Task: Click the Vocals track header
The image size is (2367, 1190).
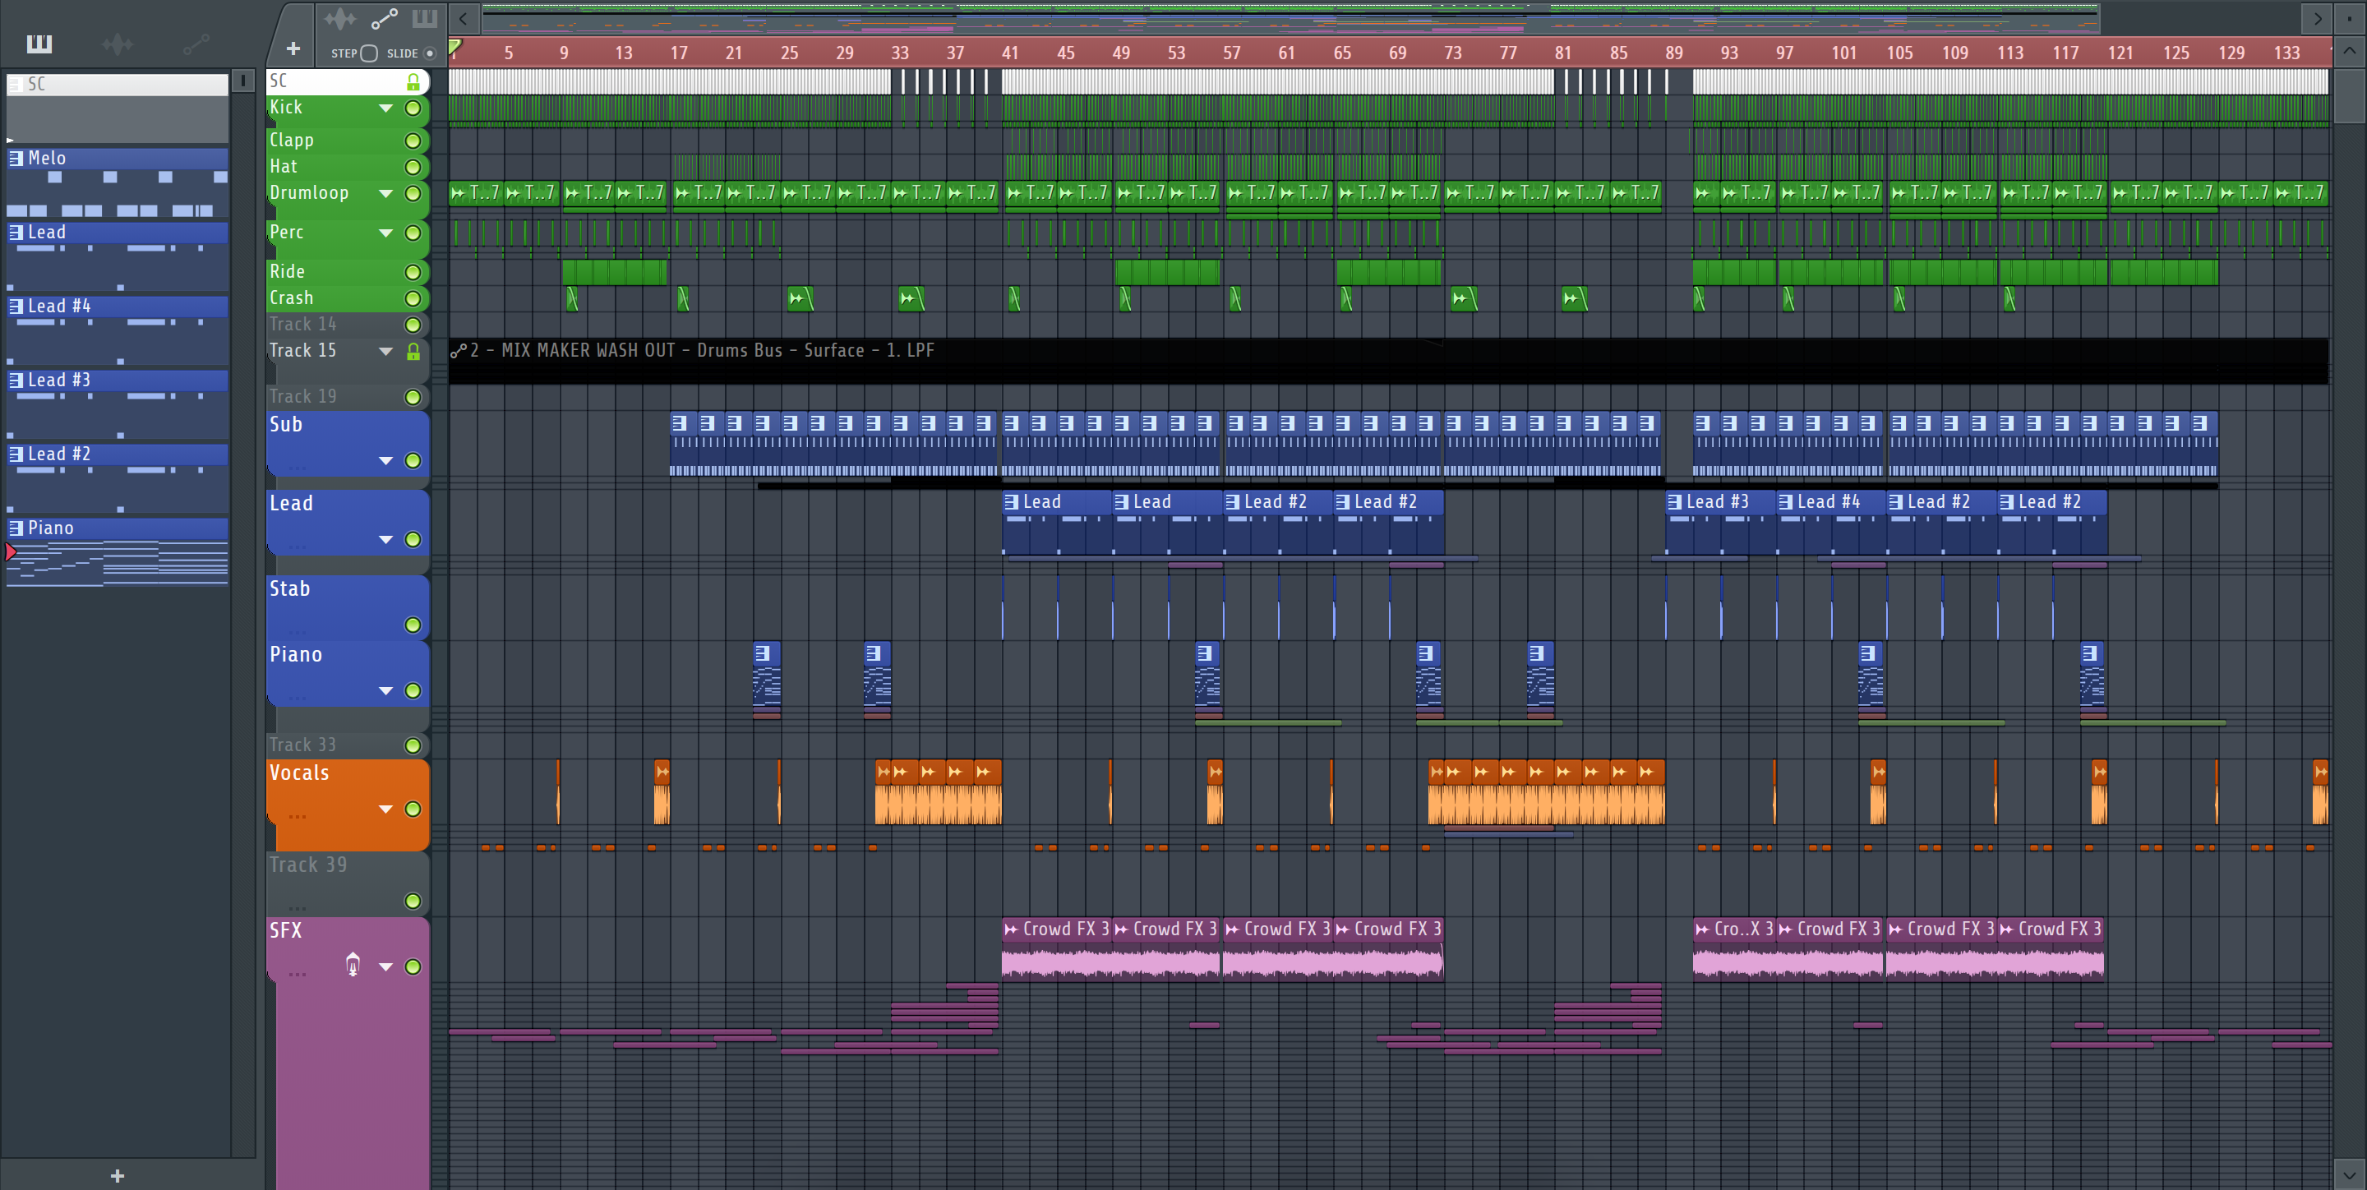Action: click(348, 804)
